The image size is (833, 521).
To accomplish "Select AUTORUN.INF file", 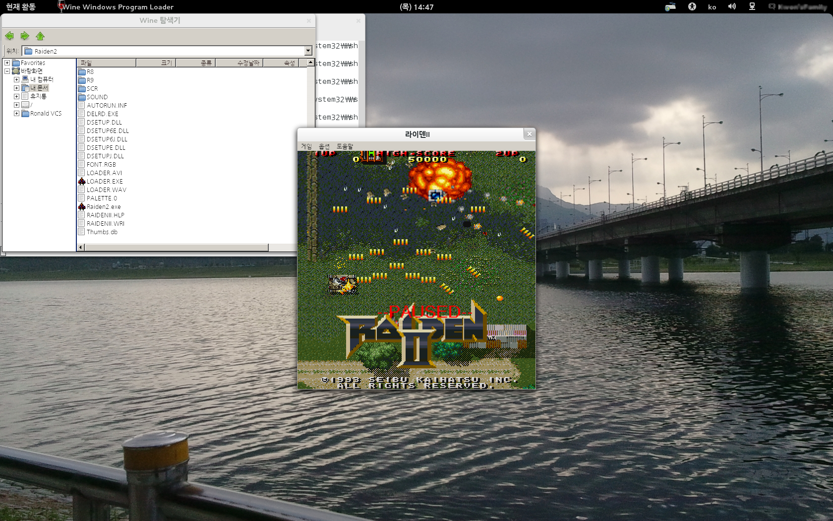I will [x=103, y=105].
